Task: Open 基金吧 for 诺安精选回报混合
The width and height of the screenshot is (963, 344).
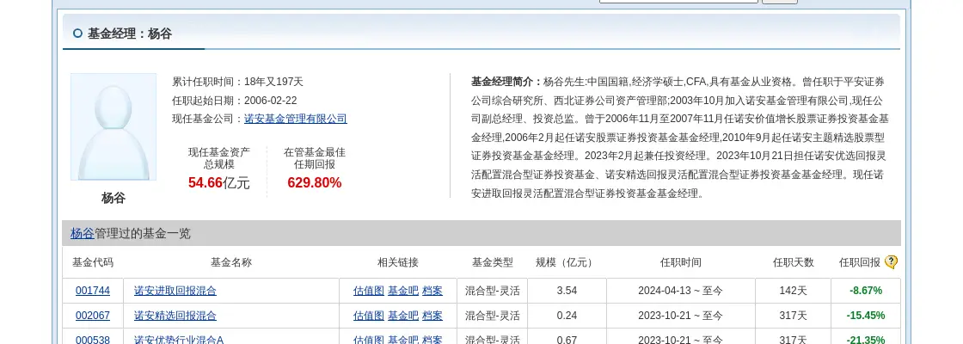Action: point(403,316)
